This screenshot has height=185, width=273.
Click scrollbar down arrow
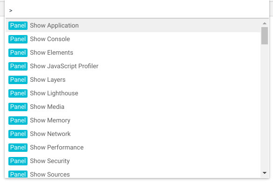[265, 173]
